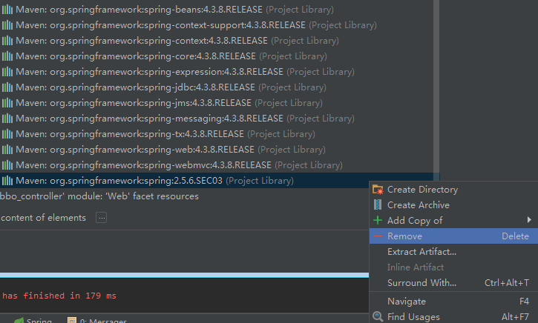Image resolution: width=538 pixels, height=323 pixels.
Task: Open the 0: Messages tool window tab
Action: pos(97,321)
